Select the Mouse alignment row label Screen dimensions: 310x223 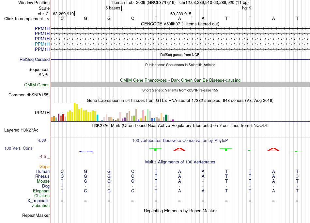tap(43, 181)
